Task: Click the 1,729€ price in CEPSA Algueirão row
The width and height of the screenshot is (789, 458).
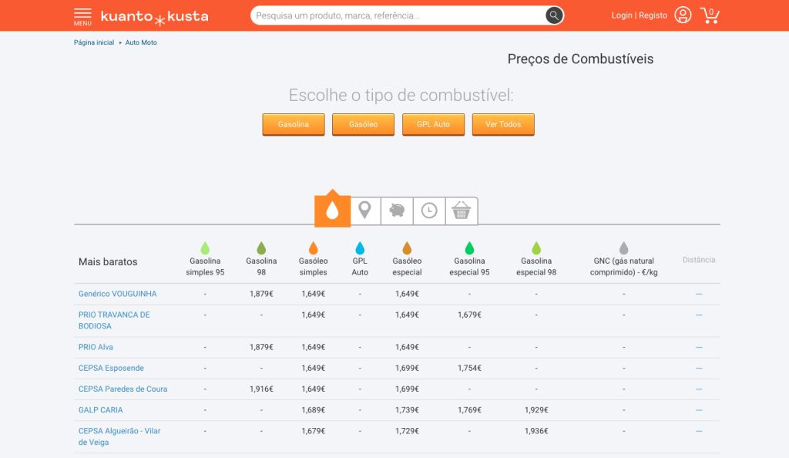Action: [407, 431]
